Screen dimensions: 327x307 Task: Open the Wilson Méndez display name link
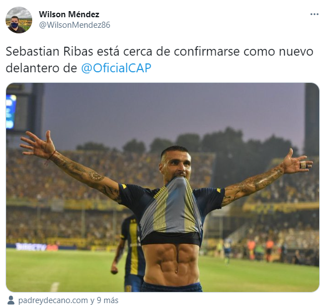point(69,14)
